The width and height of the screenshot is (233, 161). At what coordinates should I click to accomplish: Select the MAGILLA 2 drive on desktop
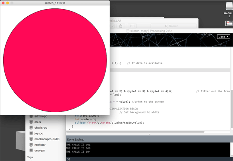click(229, 10)
